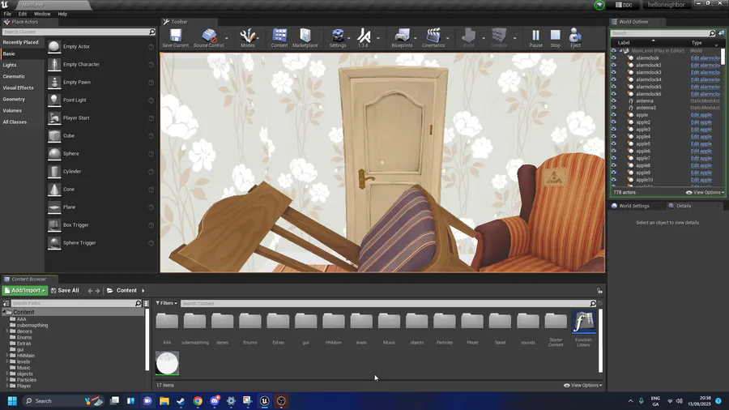Select the Box Trigger actor icon
Viewport: 729px width, 410px height.
coord(54,225)
